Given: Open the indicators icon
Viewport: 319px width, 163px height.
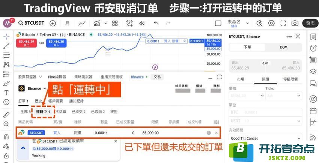Looking at the screenshot, I should [x=97, y=23].
